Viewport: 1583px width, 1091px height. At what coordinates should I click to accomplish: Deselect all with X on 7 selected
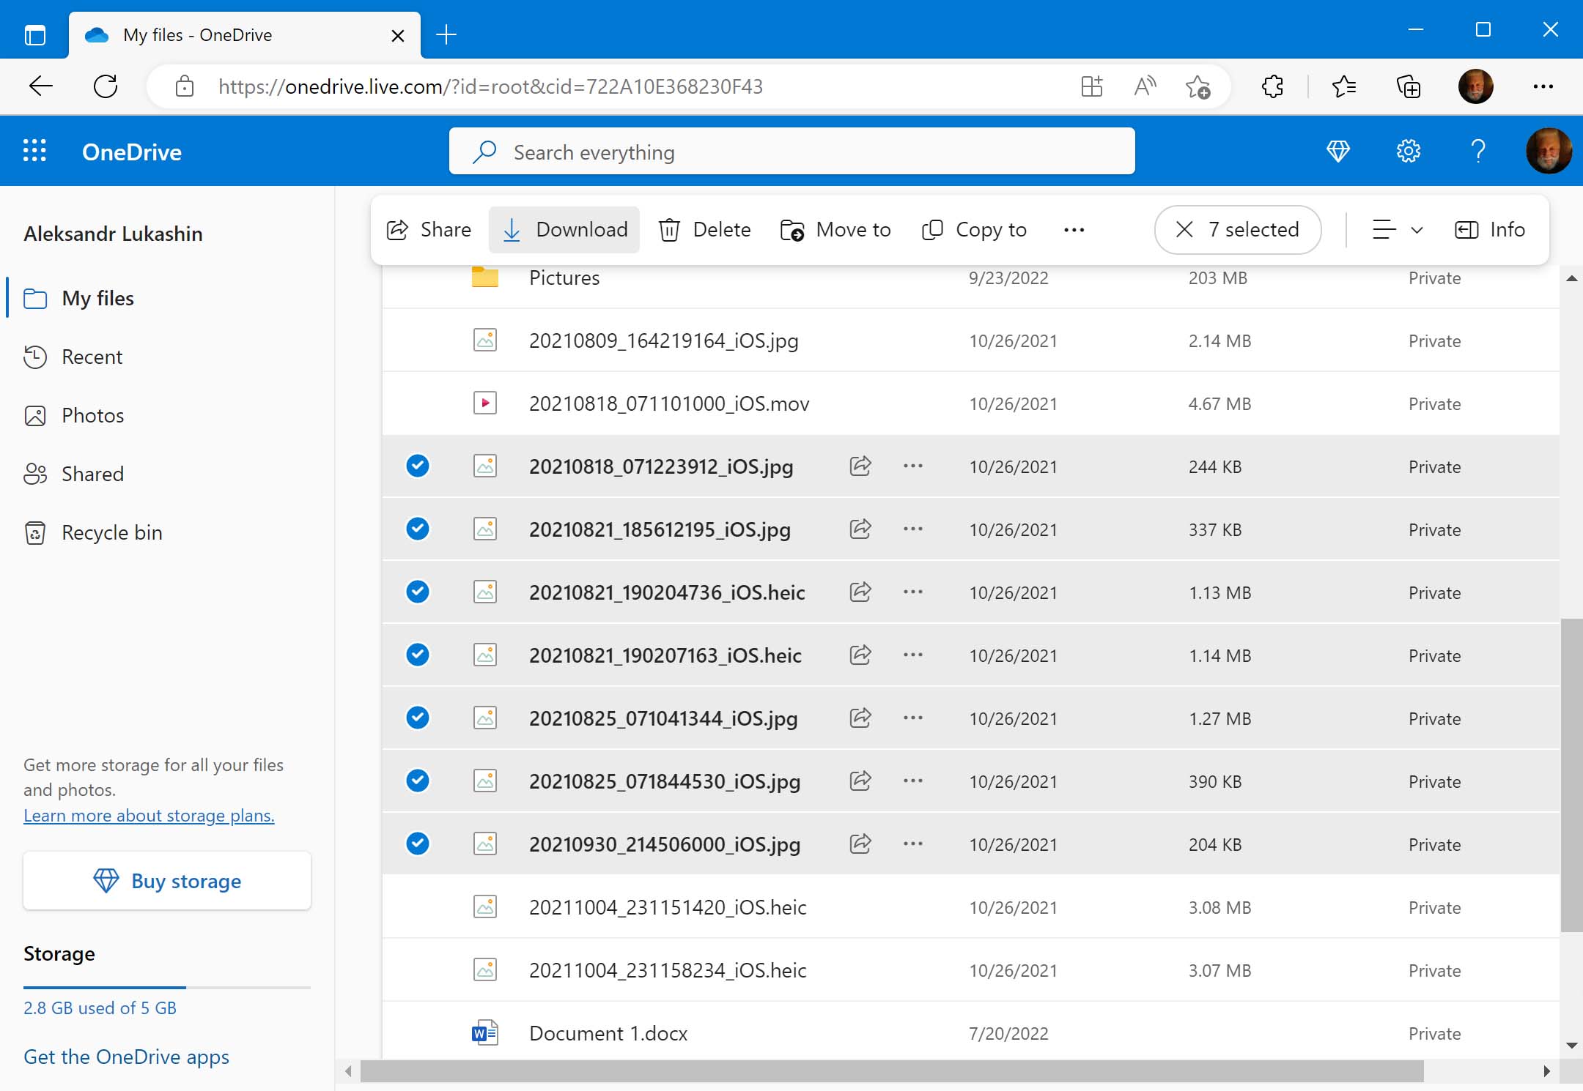point(1184,228)
